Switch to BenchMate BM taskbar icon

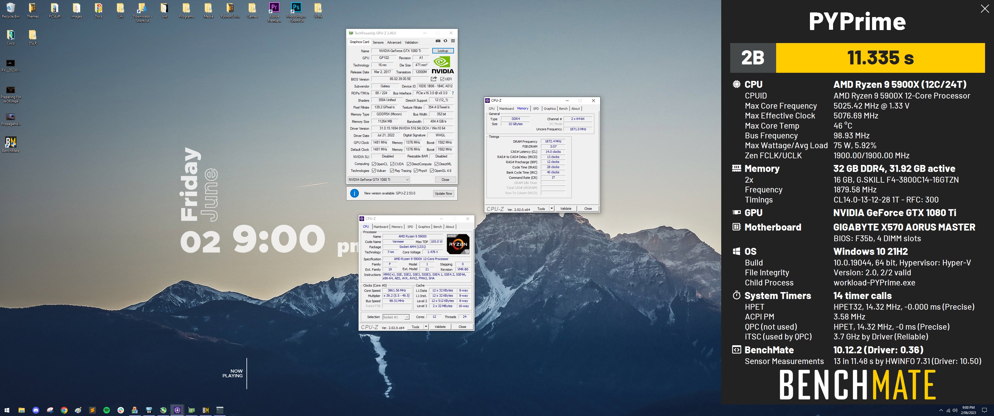[206, 410]
